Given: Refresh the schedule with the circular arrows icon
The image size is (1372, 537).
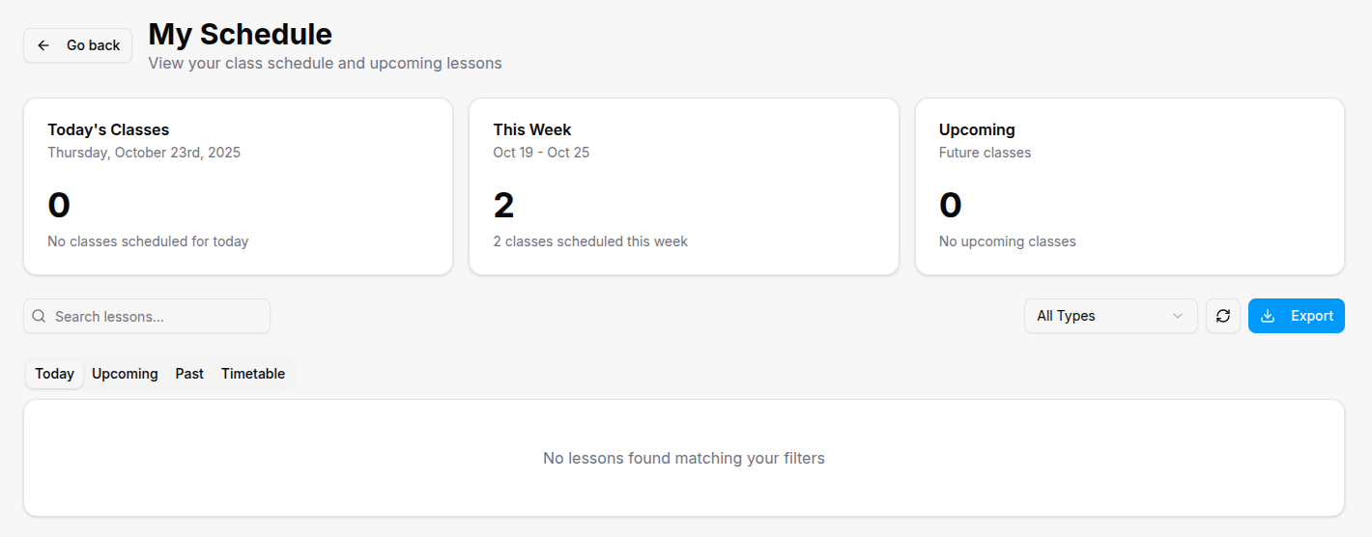Looking at the screenshot, I should 1223,316.
